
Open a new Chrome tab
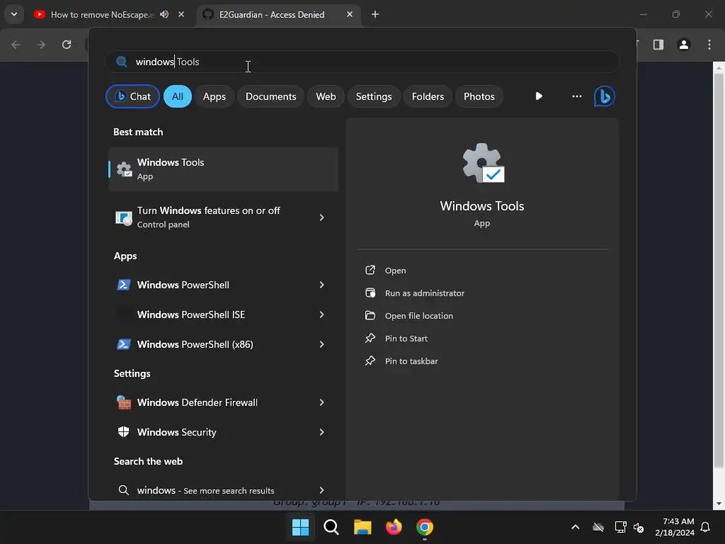(375, 14)
